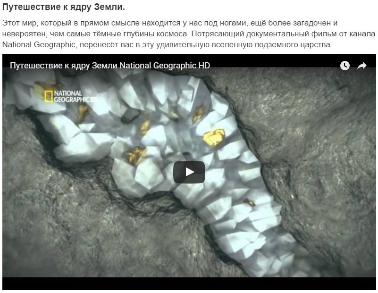Open video title link in player header
The width and height of the screenshot is (378, 293).
(109, 66)
